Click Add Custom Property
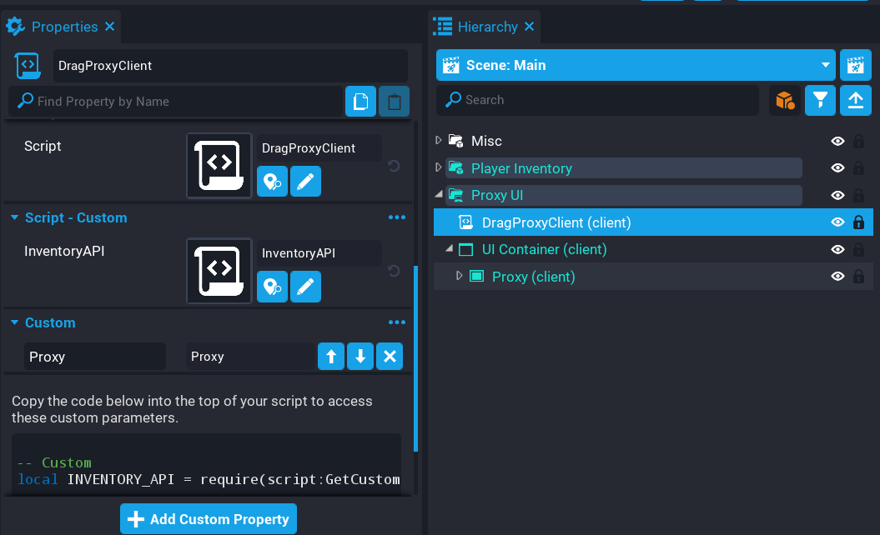Image resolution: width=880 pixels, height=535 pixels. point(208,518)
